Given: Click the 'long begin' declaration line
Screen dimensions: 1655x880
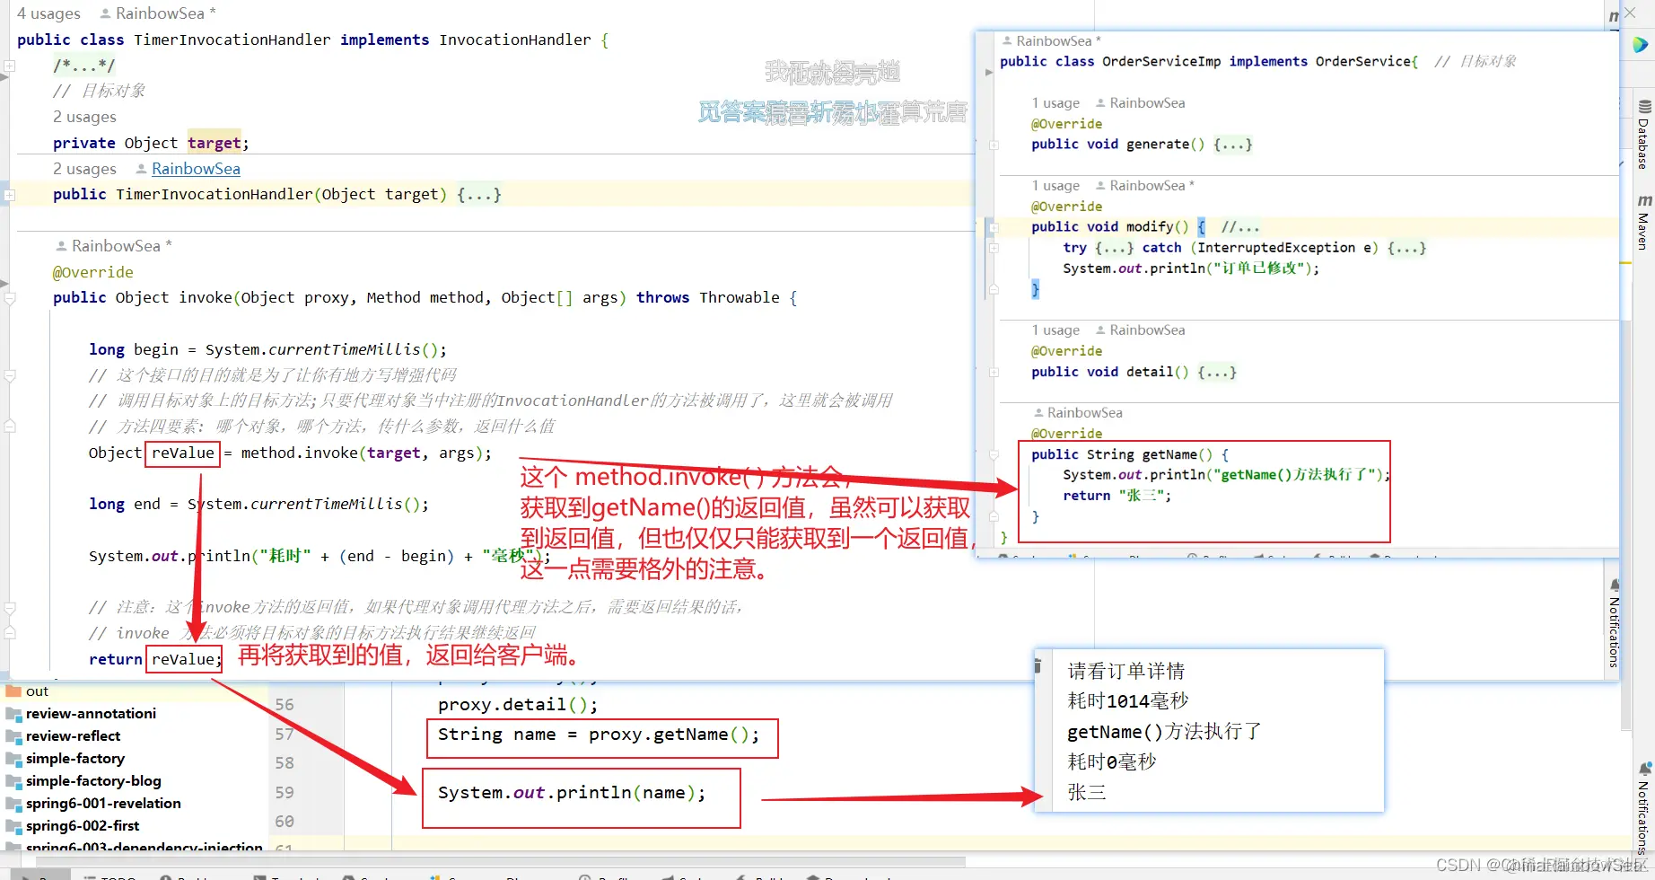Looking at the screenshot, I should click(267, 349).
